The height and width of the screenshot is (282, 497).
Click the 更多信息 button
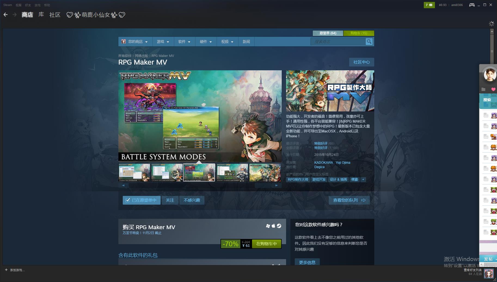coord(307,262)
